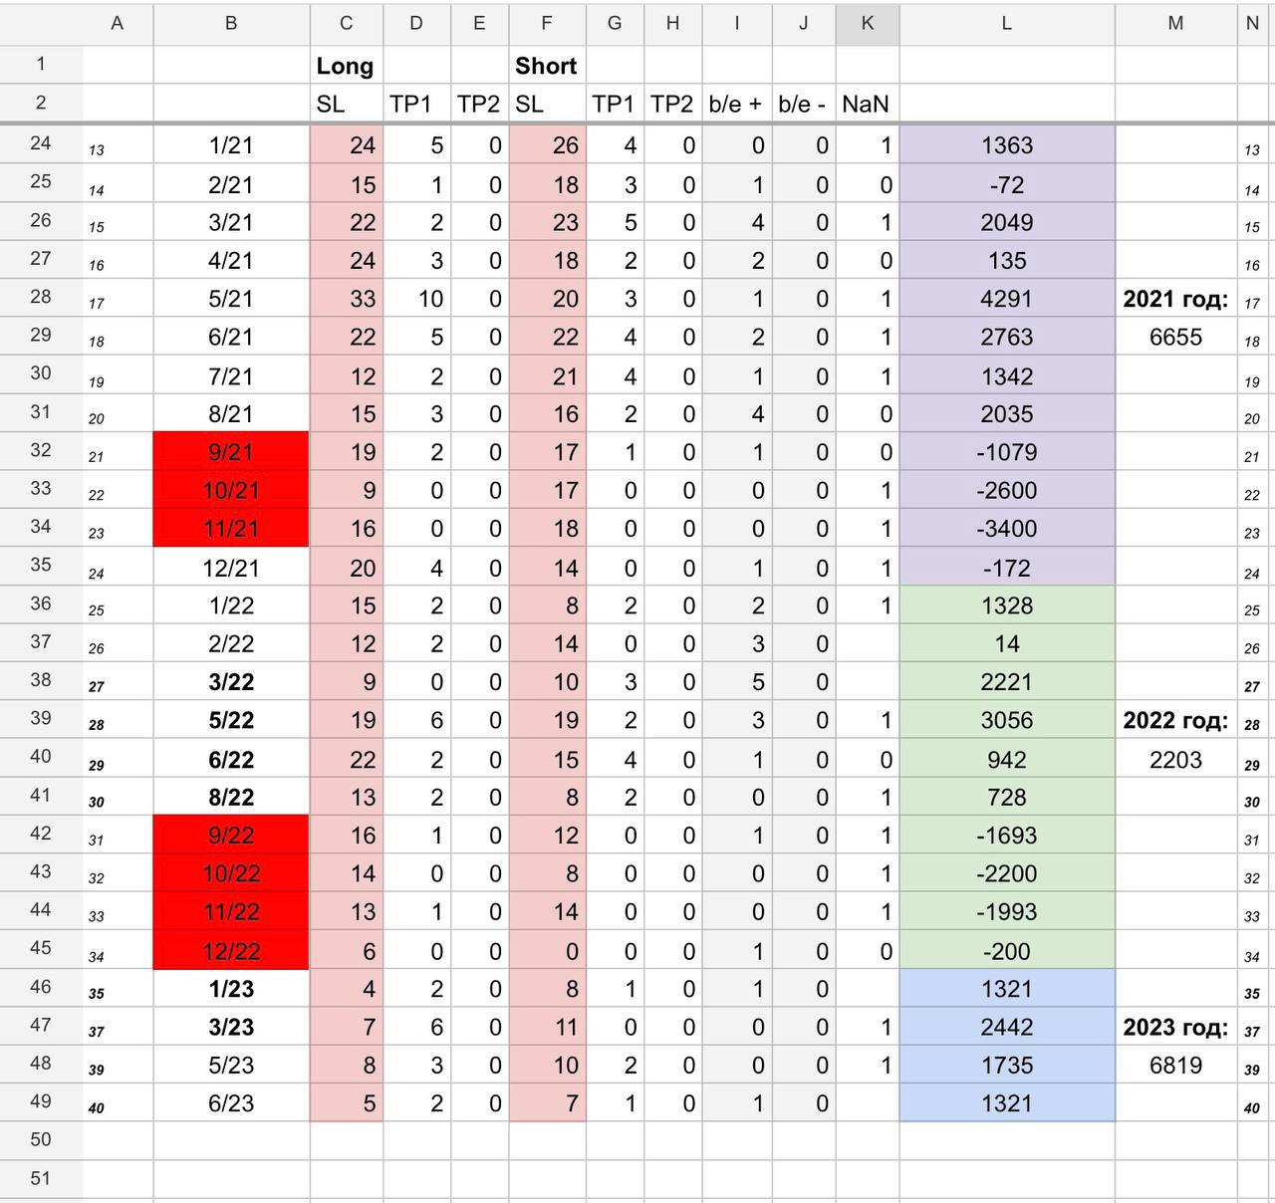Click the "b/e -" header cell
The width and height of the screenshot is (1275, 1203).
pos(803,104)
